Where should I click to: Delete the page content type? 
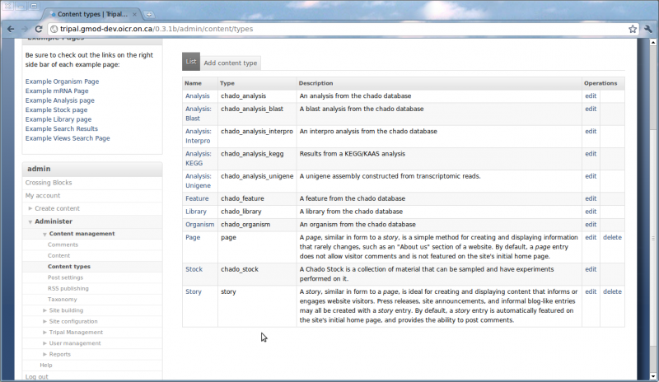click(612, 237)
